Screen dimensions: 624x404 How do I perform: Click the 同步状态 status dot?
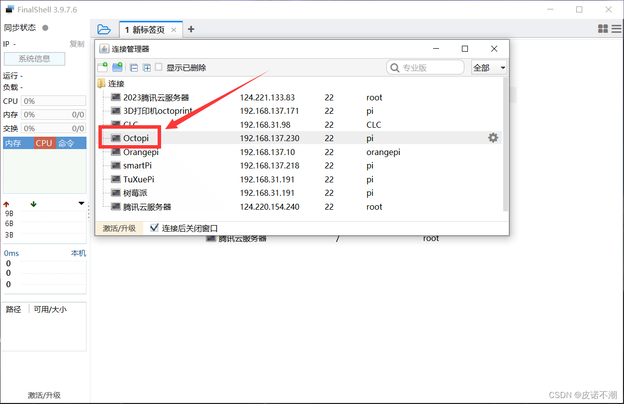pyautogui.click(x=45, y=28)
